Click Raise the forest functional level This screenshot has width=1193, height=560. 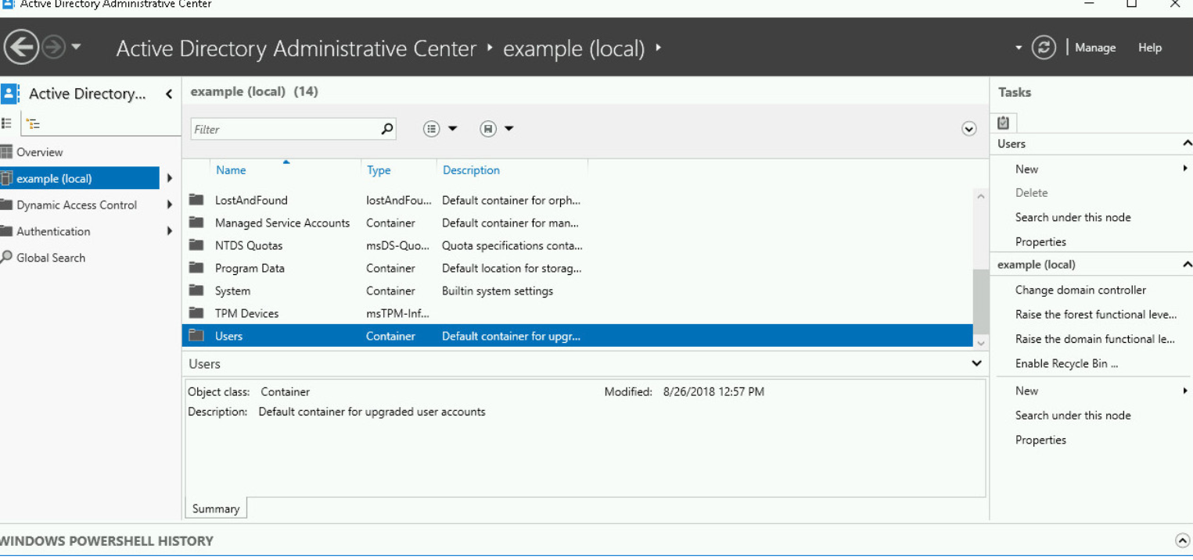(x=1094, y=314)
